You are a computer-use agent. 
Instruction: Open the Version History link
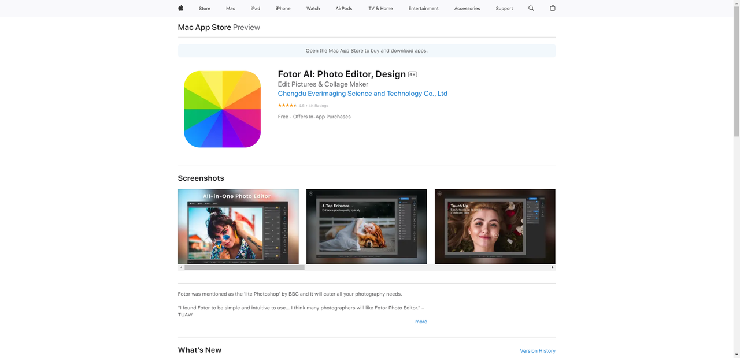(x=538, y=351)
